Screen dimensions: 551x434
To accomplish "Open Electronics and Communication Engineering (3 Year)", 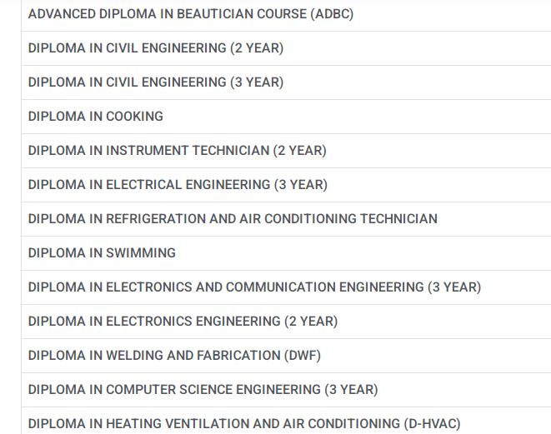I will [x=254, y=287].
